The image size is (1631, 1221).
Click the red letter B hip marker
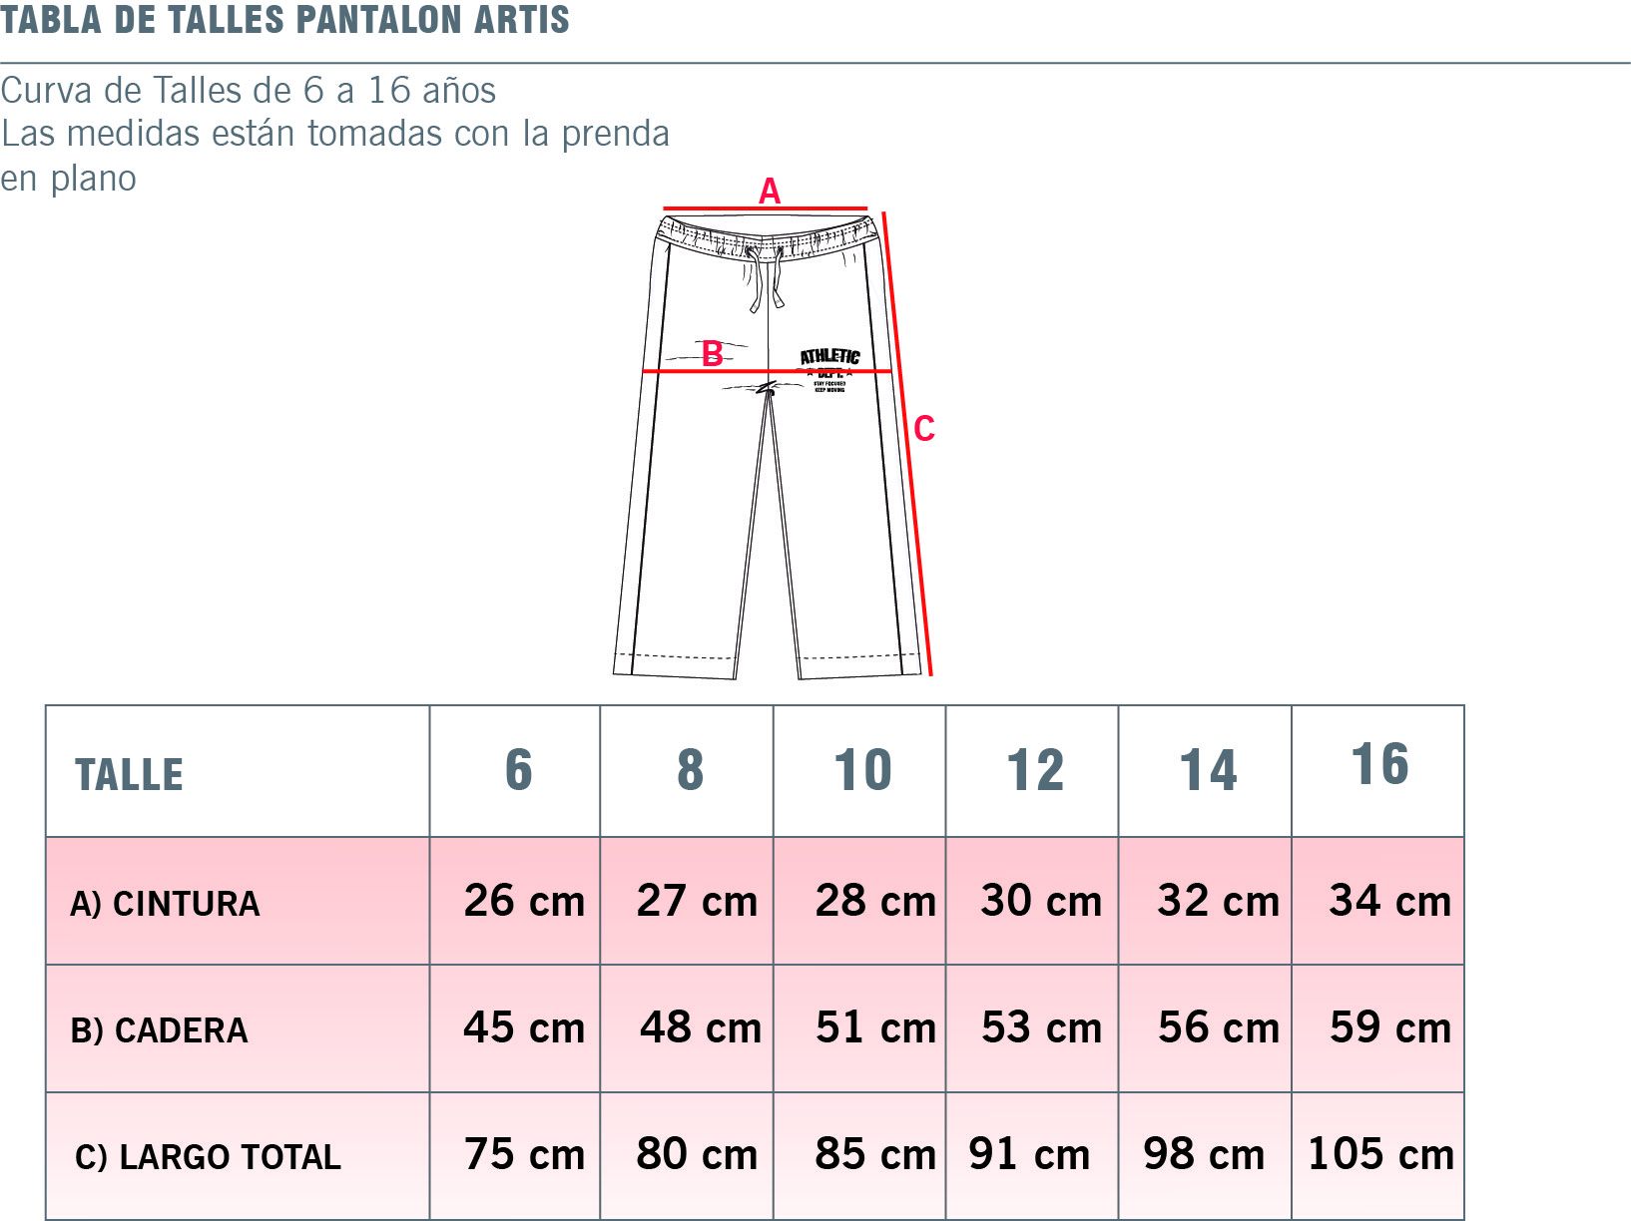(713, 354)
